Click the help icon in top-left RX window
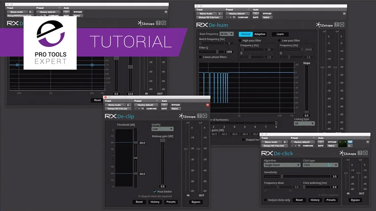Viewport: 376px width, 211px height. [158, 23]
